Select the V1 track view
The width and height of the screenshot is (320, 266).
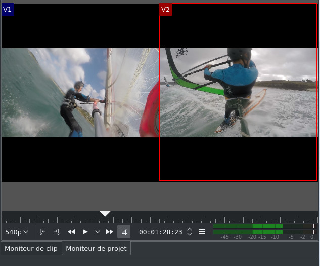80,93
